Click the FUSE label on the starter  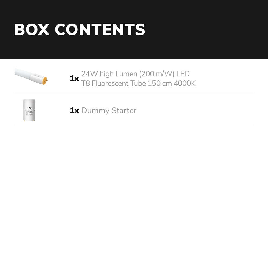[x=29, y=108]
